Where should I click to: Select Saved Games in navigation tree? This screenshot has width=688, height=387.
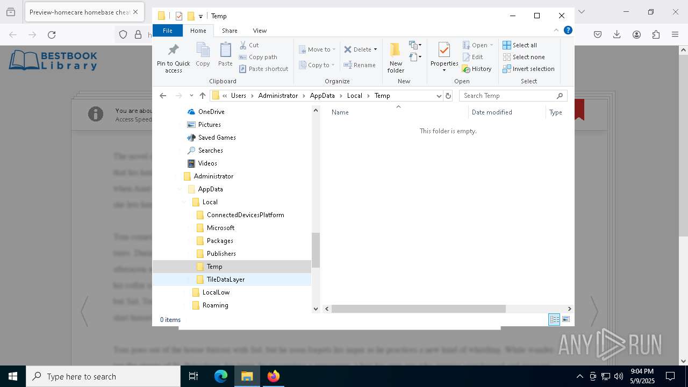tap(217, 138)
